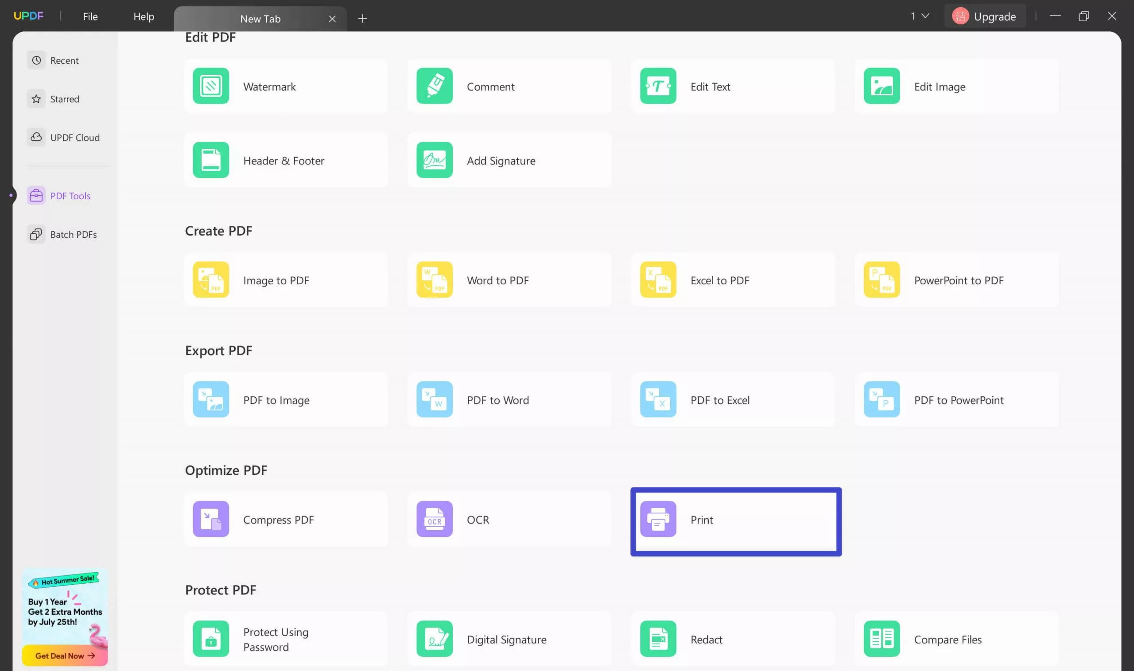The width and height of the screenshot is (1134, 671).
Task: Click the Batch PDFs icon in sidebar
Action: point(36,234)
